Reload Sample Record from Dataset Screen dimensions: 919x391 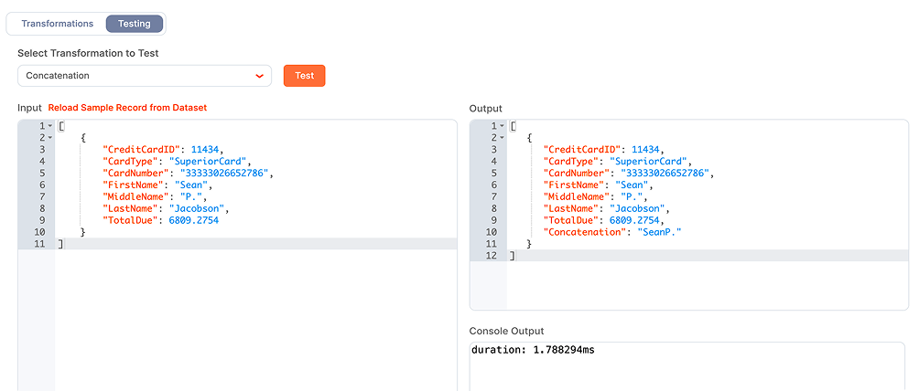coord(127,108)
